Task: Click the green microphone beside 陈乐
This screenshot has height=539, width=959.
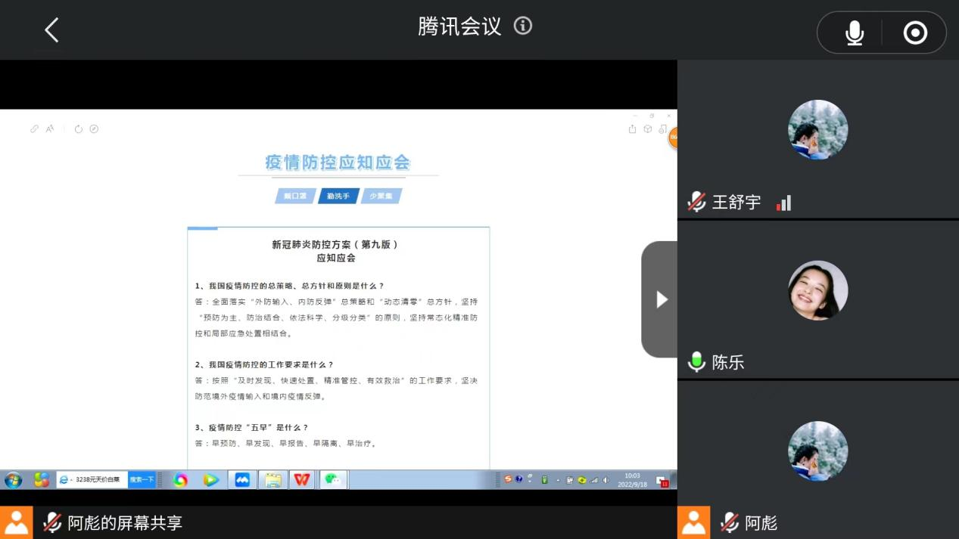Action: click(x=696, y=362)
